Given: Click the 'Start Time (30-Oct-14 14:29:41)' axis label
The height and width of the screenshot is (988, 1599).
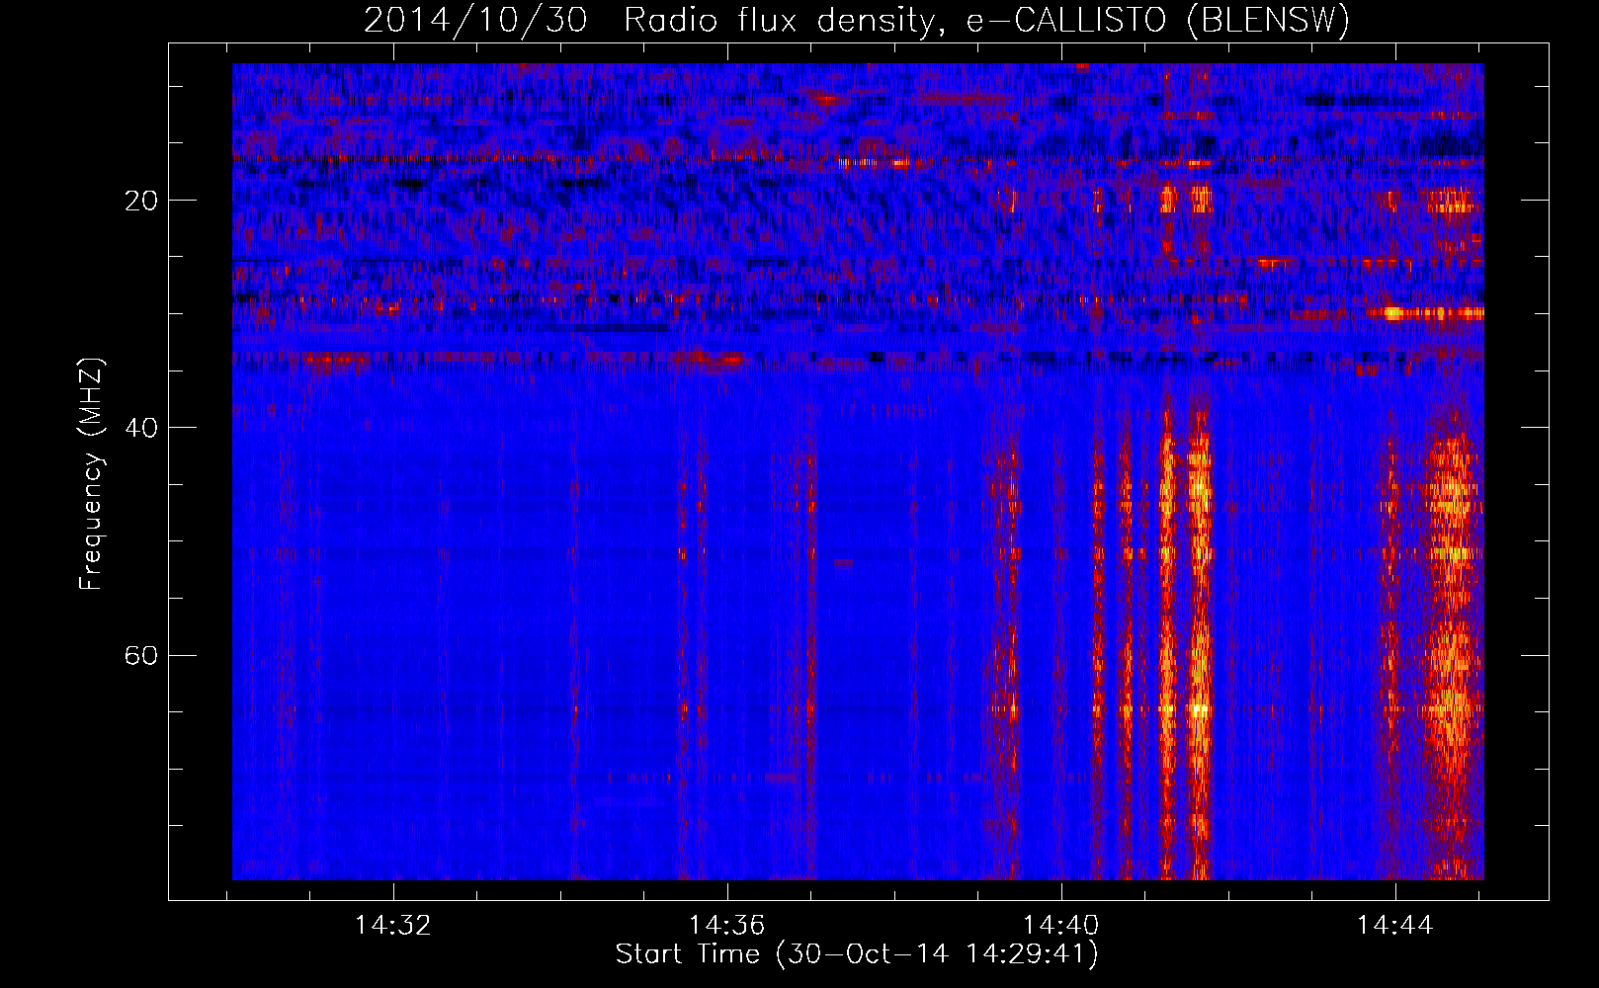Looking at the screenshot, I should 857,954.
